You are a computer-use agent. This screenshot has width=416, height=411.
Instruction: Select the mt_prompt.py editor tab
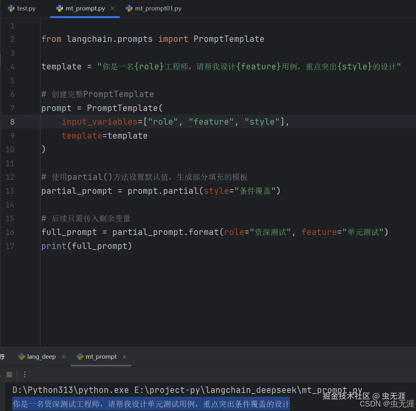[85, 9]
